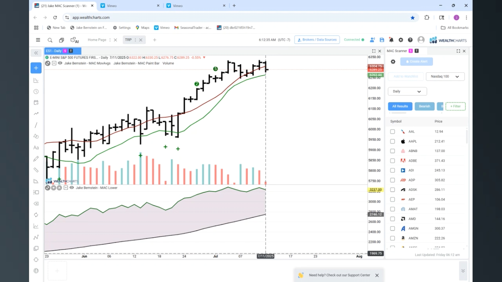Open the Jake Bernstein bookmark
Screen dimensions: 502x282
(89, 28)
